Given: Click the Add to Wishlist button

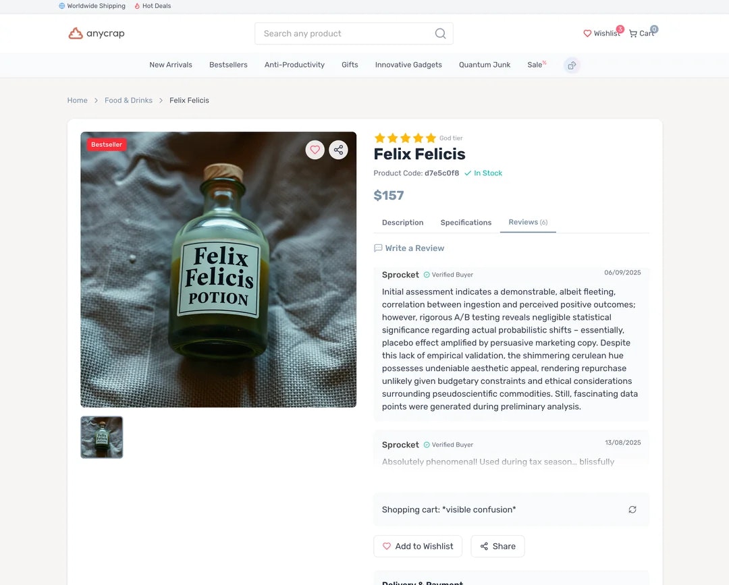Looking at the screenshot, I should click(418, 547).
